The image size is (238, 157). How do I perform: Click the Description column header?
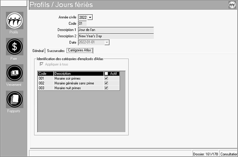[79, 74]
